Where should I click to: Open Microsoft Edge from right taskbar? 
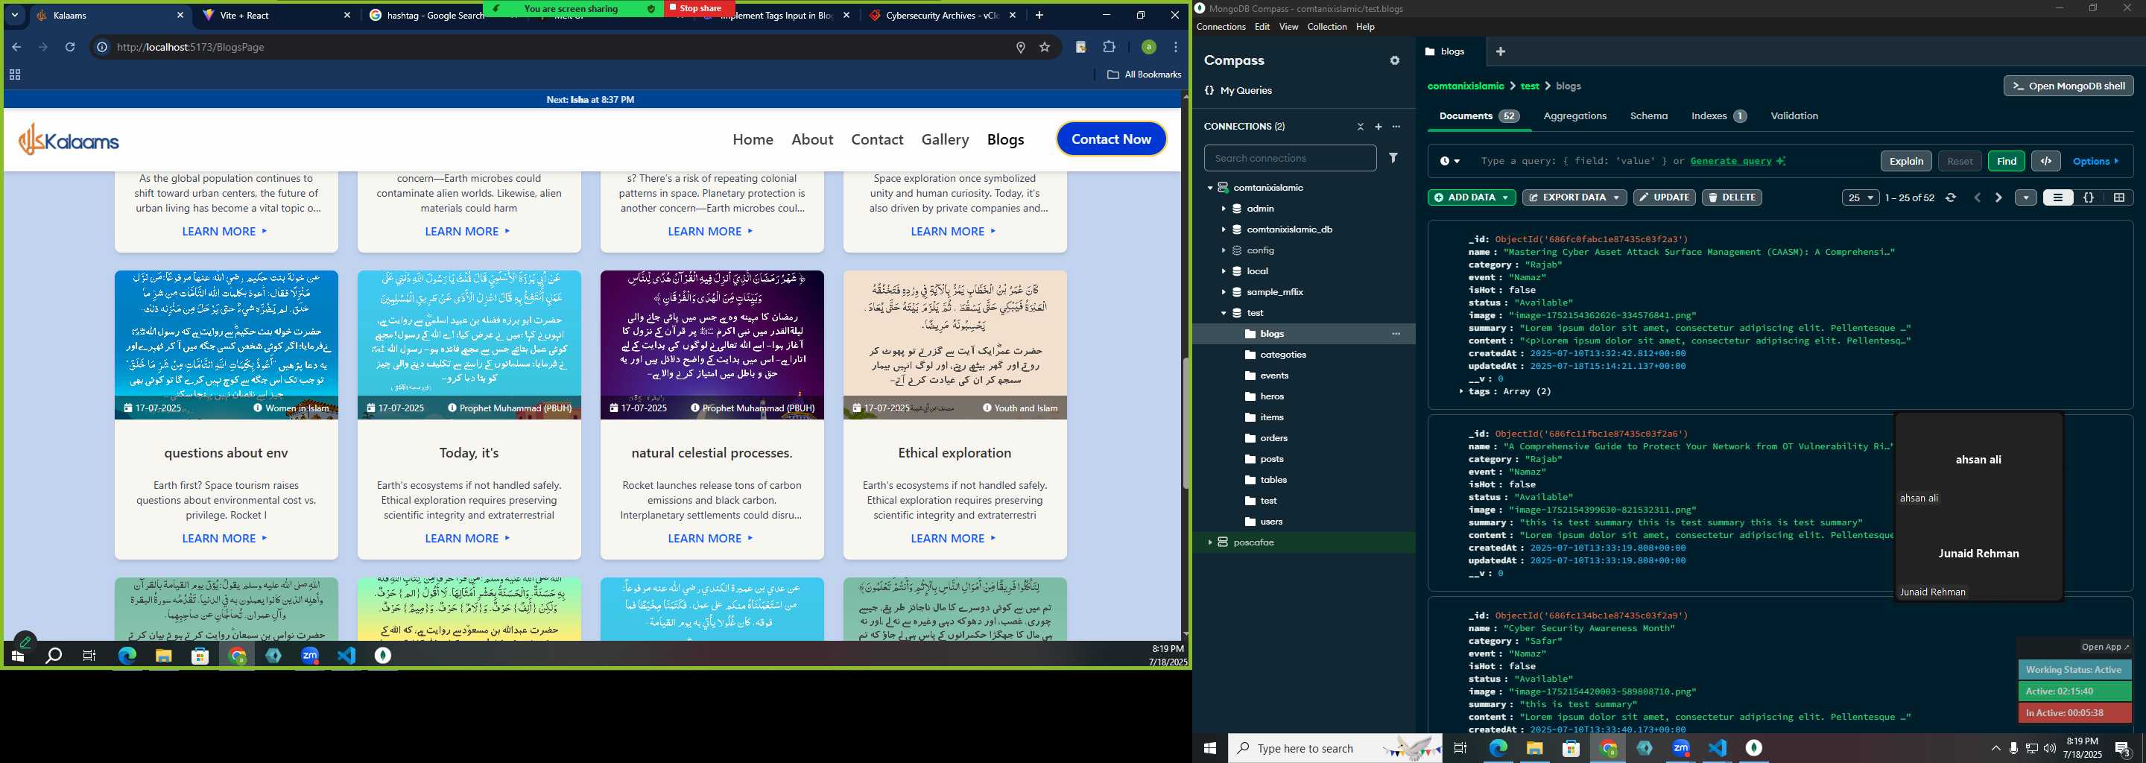point(1498,748)
